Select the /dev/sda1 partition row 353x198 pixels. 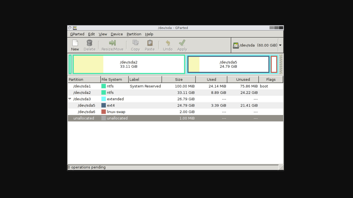[175, 86]
